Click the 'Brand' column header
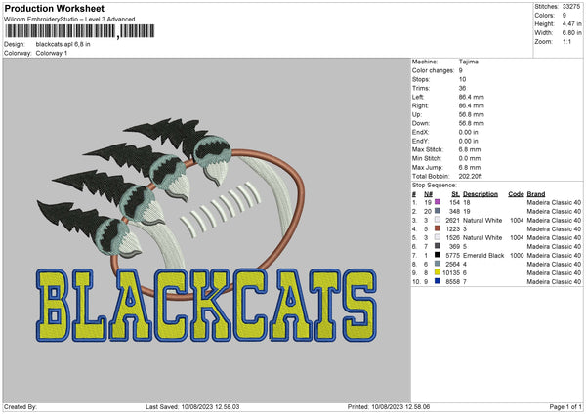Viewport: 586px width, 414px height. [x=536, y=194]
